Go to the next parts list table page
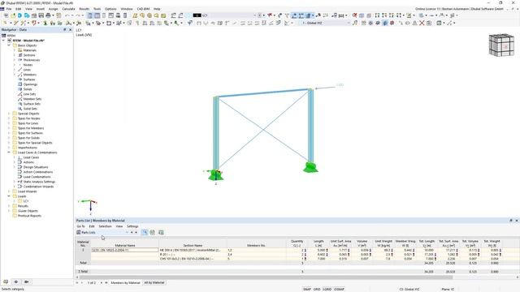520x292 pixels. pos(102,283)
